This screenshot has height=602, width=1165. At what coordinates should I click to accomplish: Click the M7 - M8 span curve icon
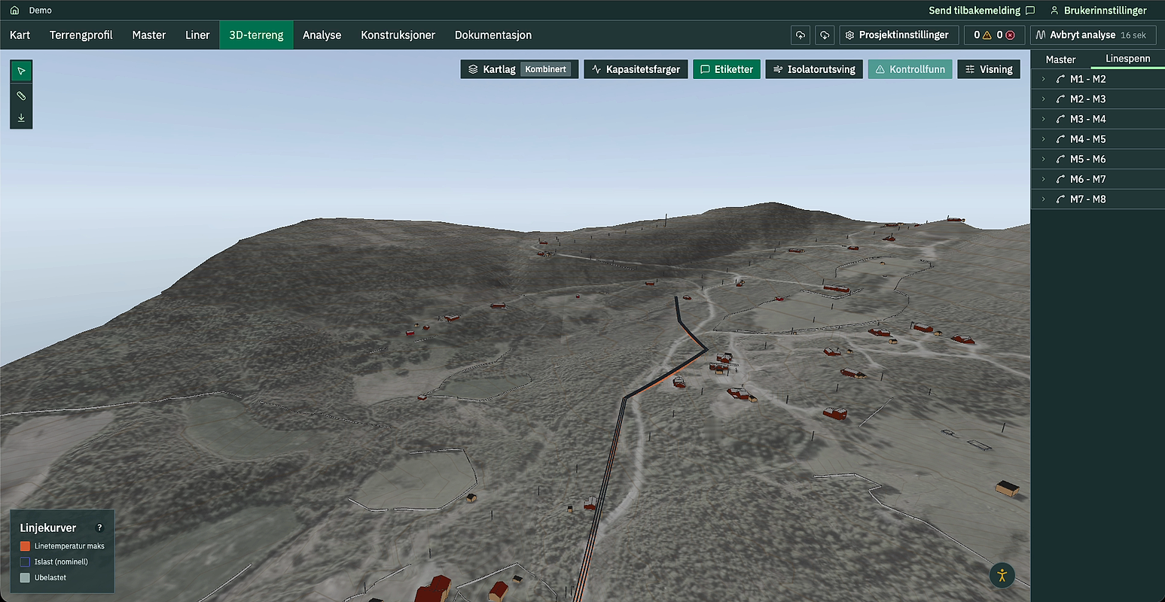[1060, 199]
